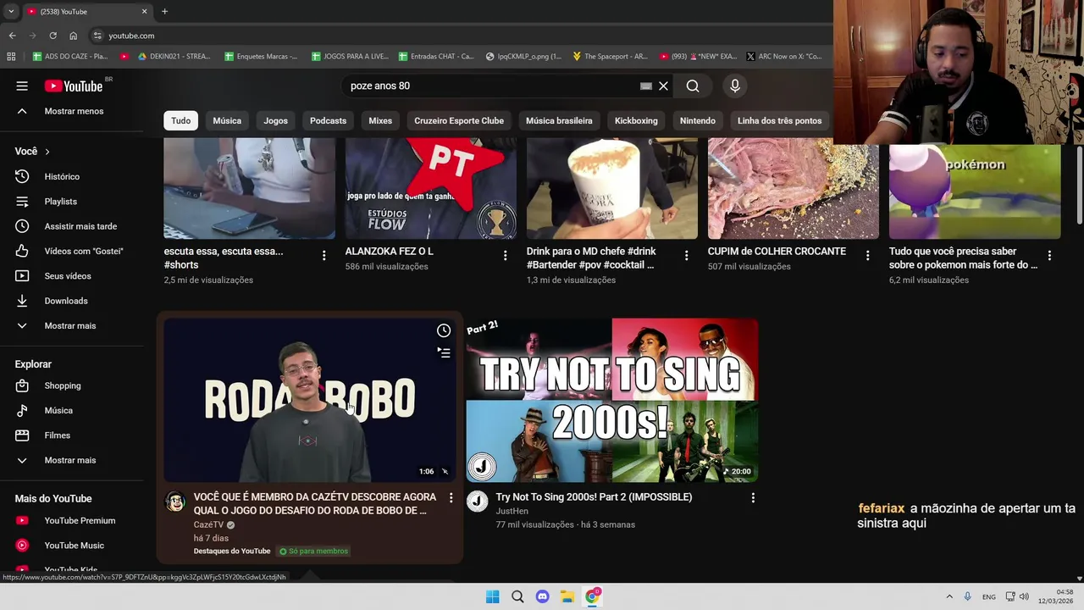The height and width of the screenshot is (610, 1084).
Task: Select the Jogos filter chip
Action: 275,120
